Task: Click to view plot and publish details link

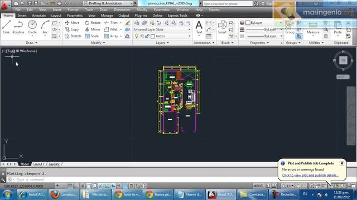Action: coord(310,176)
